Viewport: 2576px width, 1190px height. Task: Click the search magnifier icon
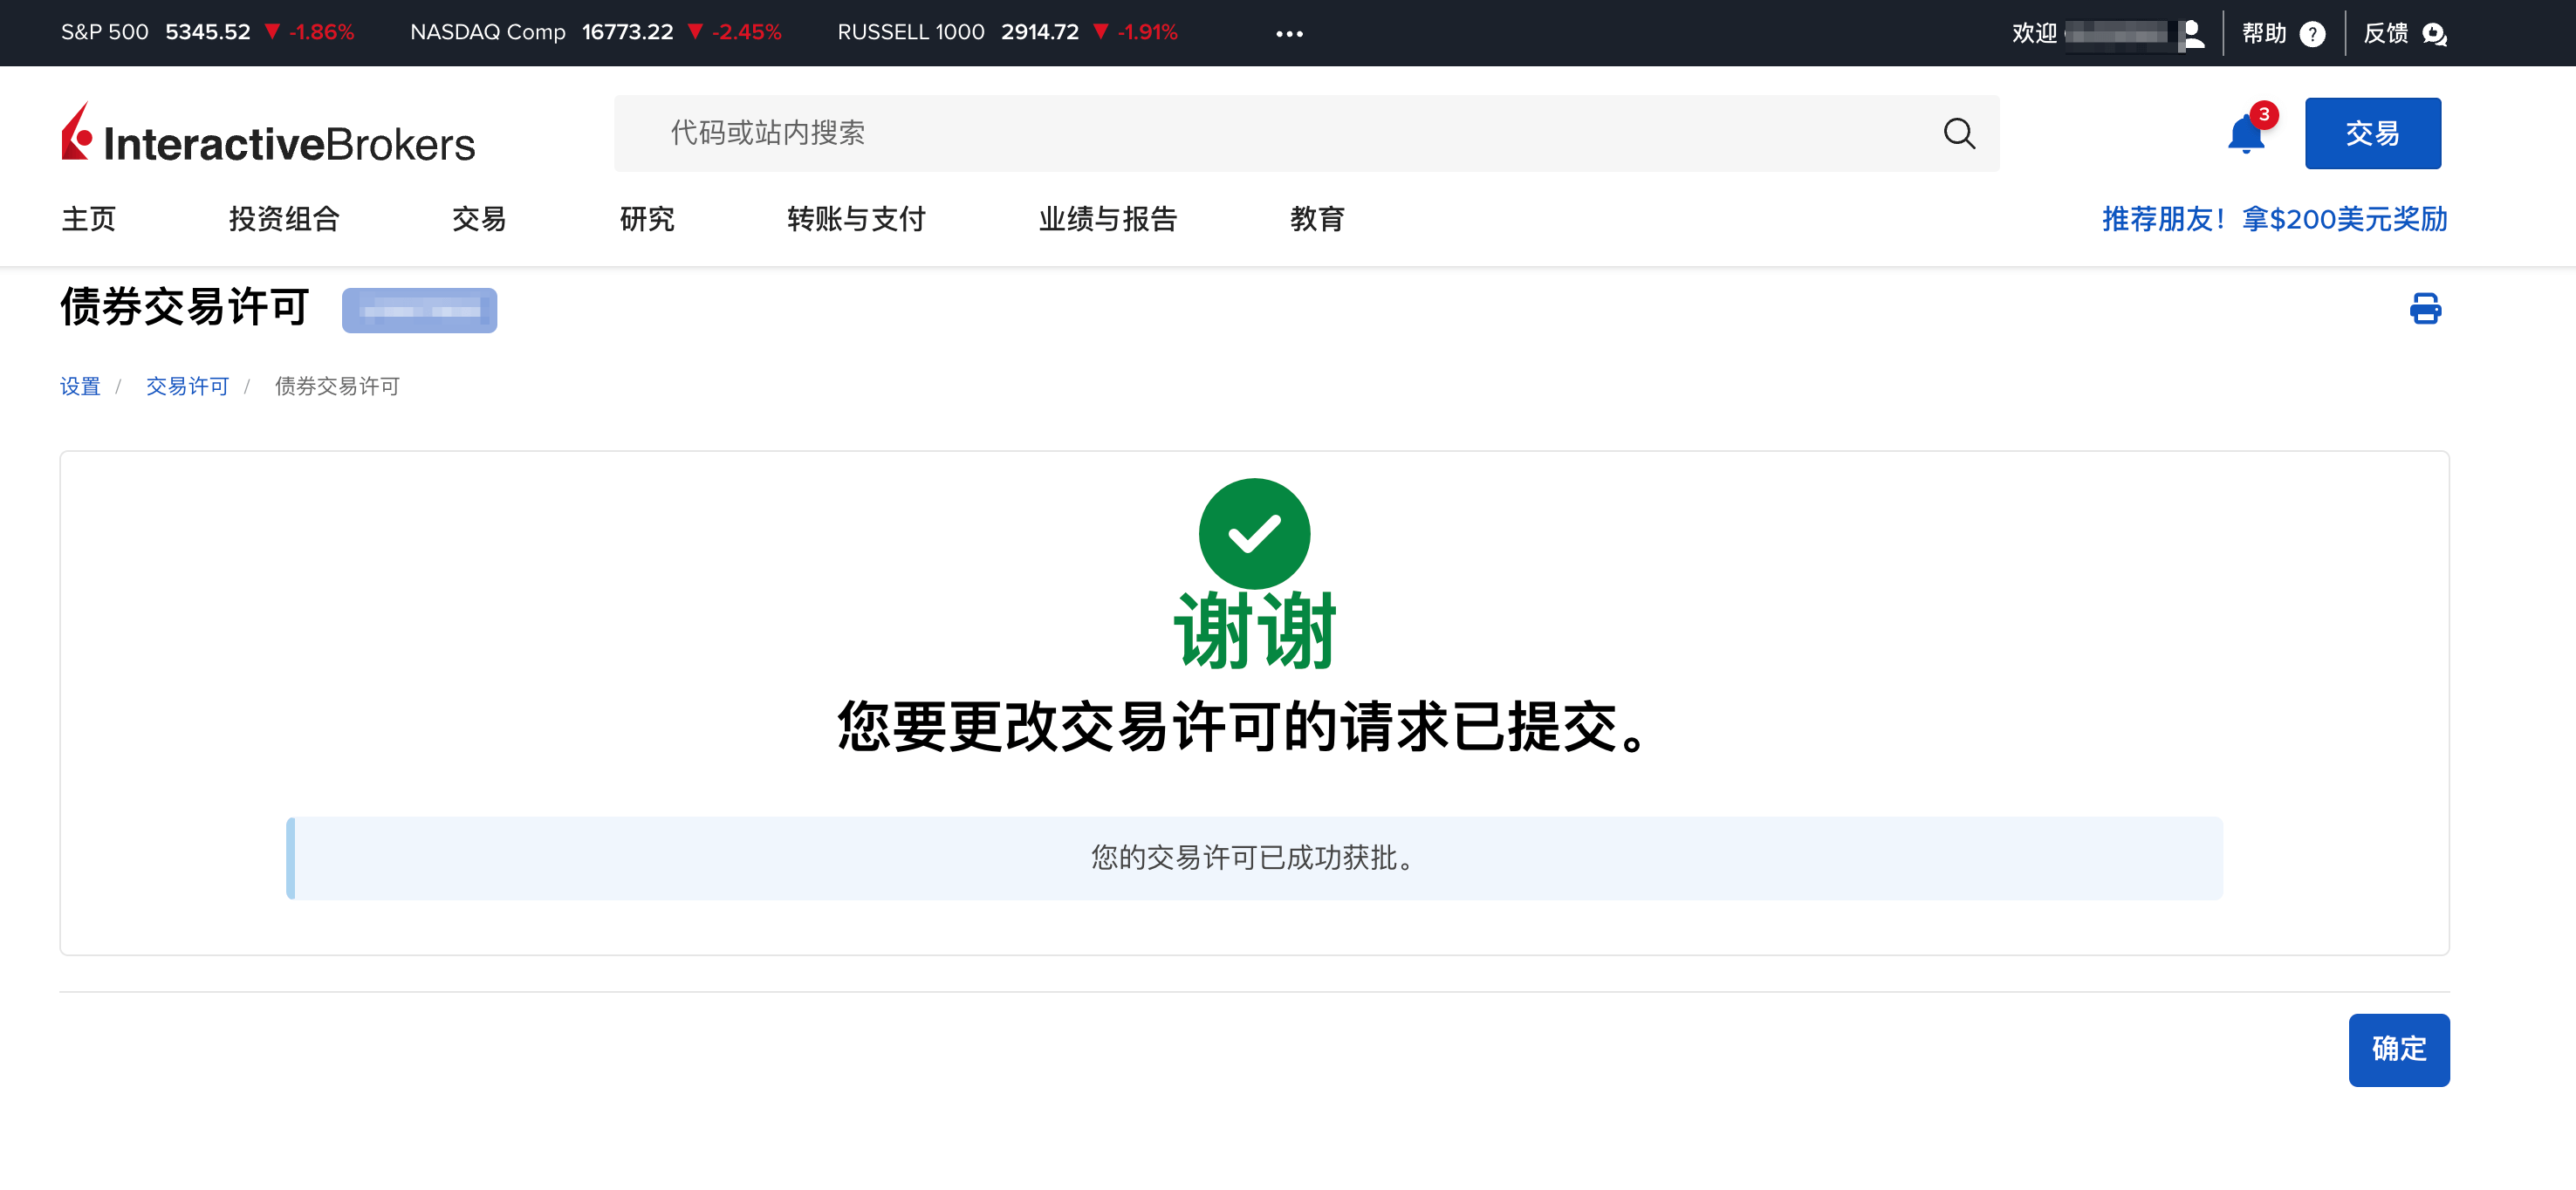(x=1958, y=133)
